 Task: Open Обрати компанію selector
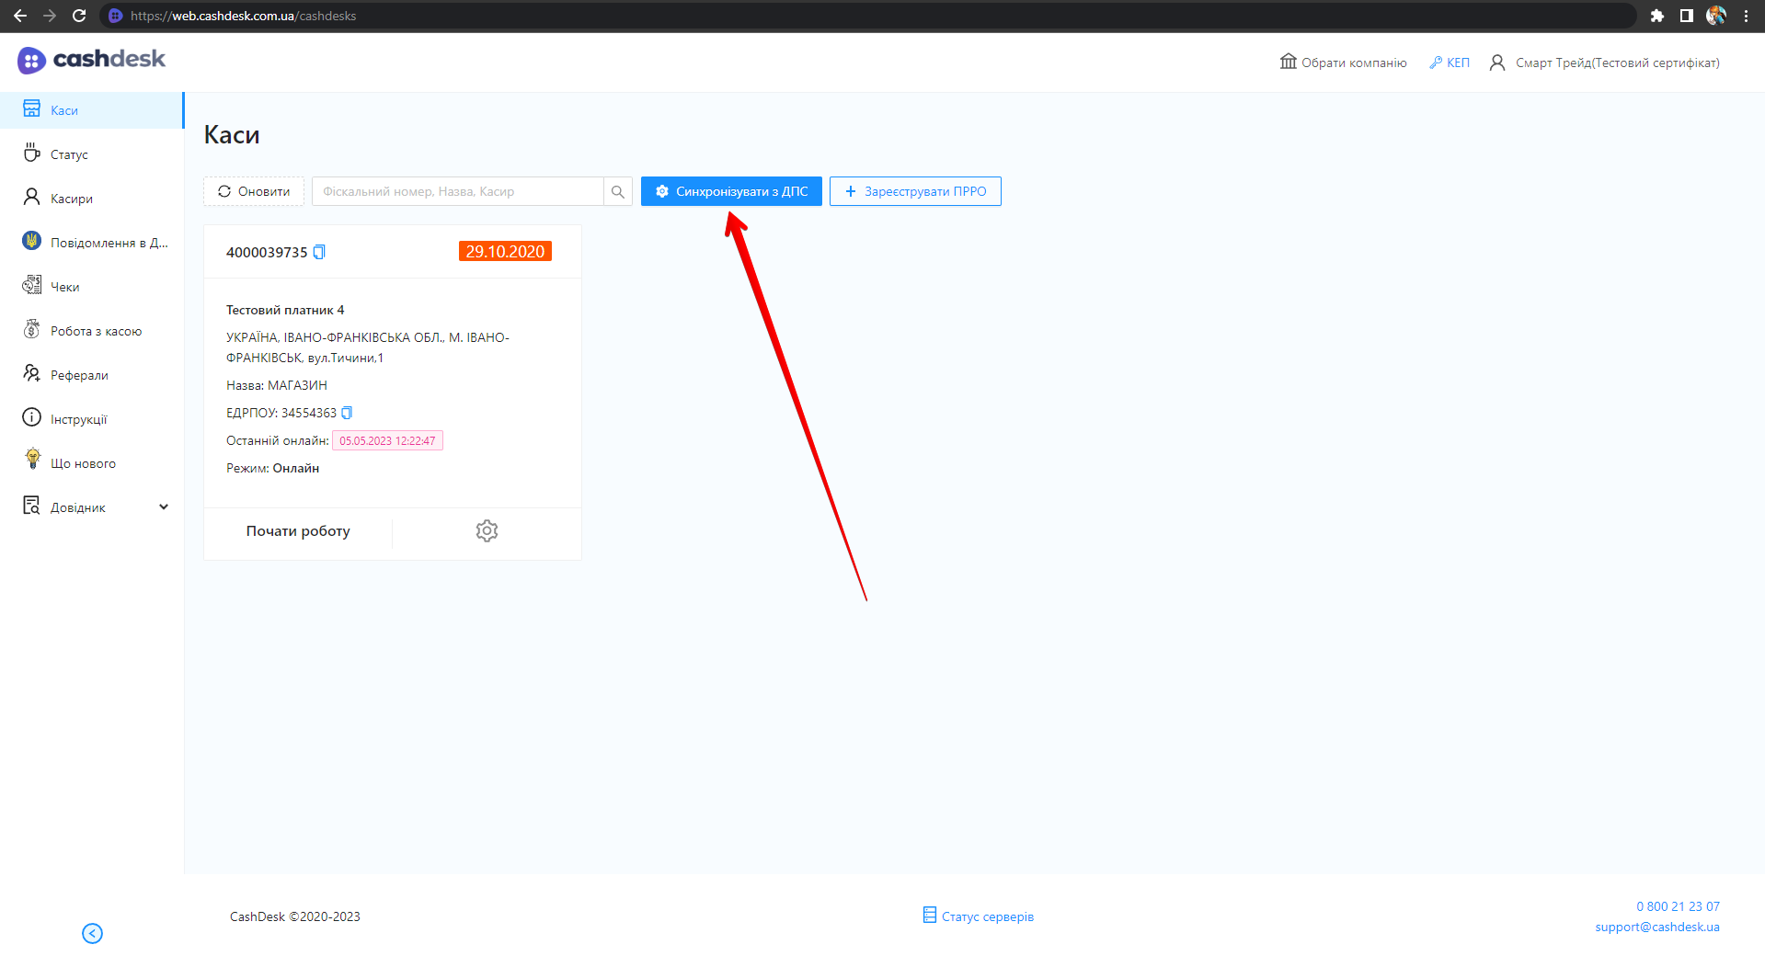point(1344,63)
